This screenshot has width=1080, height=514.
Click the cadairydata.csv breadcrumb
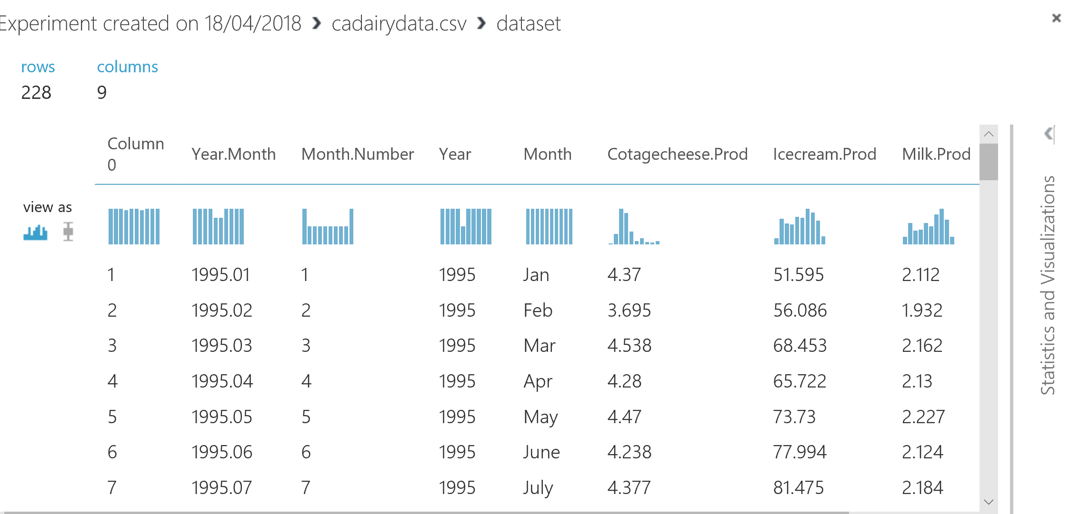pyautogui.click(x=399, y=23)
